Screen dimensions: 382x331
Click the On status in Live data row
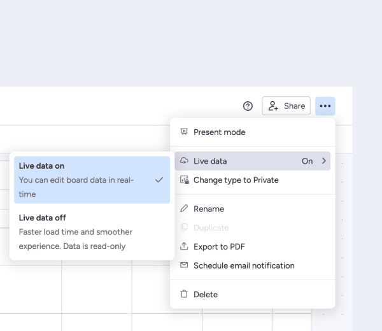click(x=307, y=161)
